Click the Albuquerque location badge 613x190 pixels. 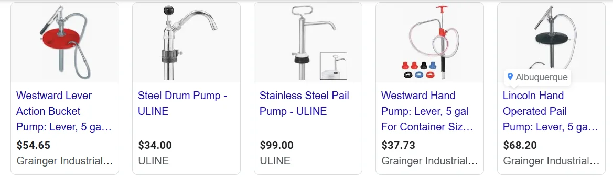pyautogui.click(x=537, y=77)
